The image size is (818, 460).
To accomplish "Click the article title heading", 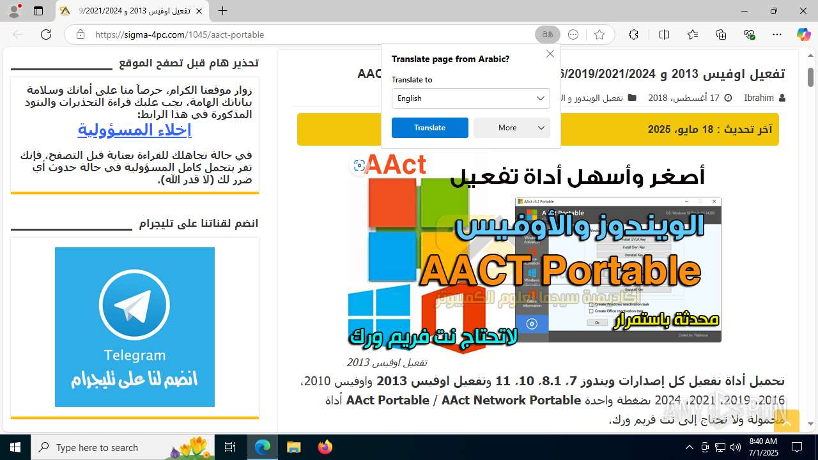I will point(571,74).
